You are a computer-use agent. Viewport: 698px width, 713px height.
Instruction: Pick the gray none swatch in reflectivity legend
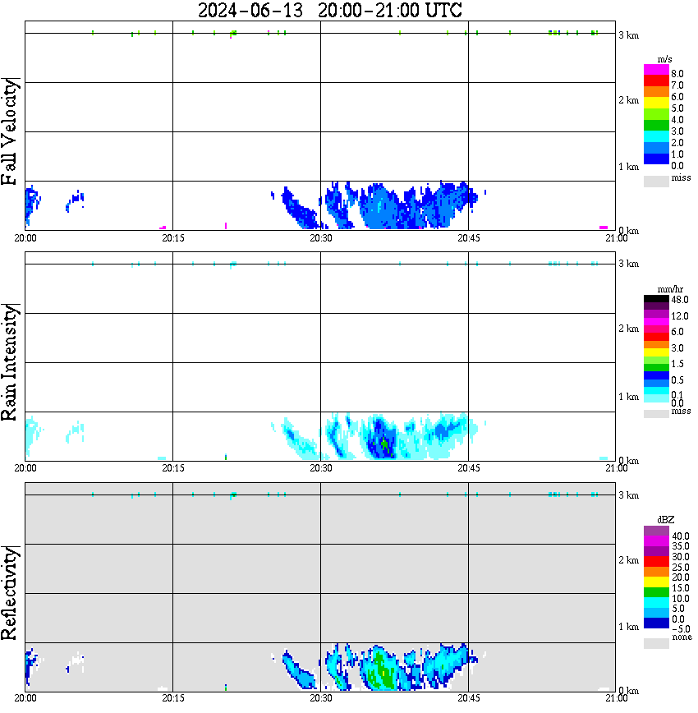[656, 643]
